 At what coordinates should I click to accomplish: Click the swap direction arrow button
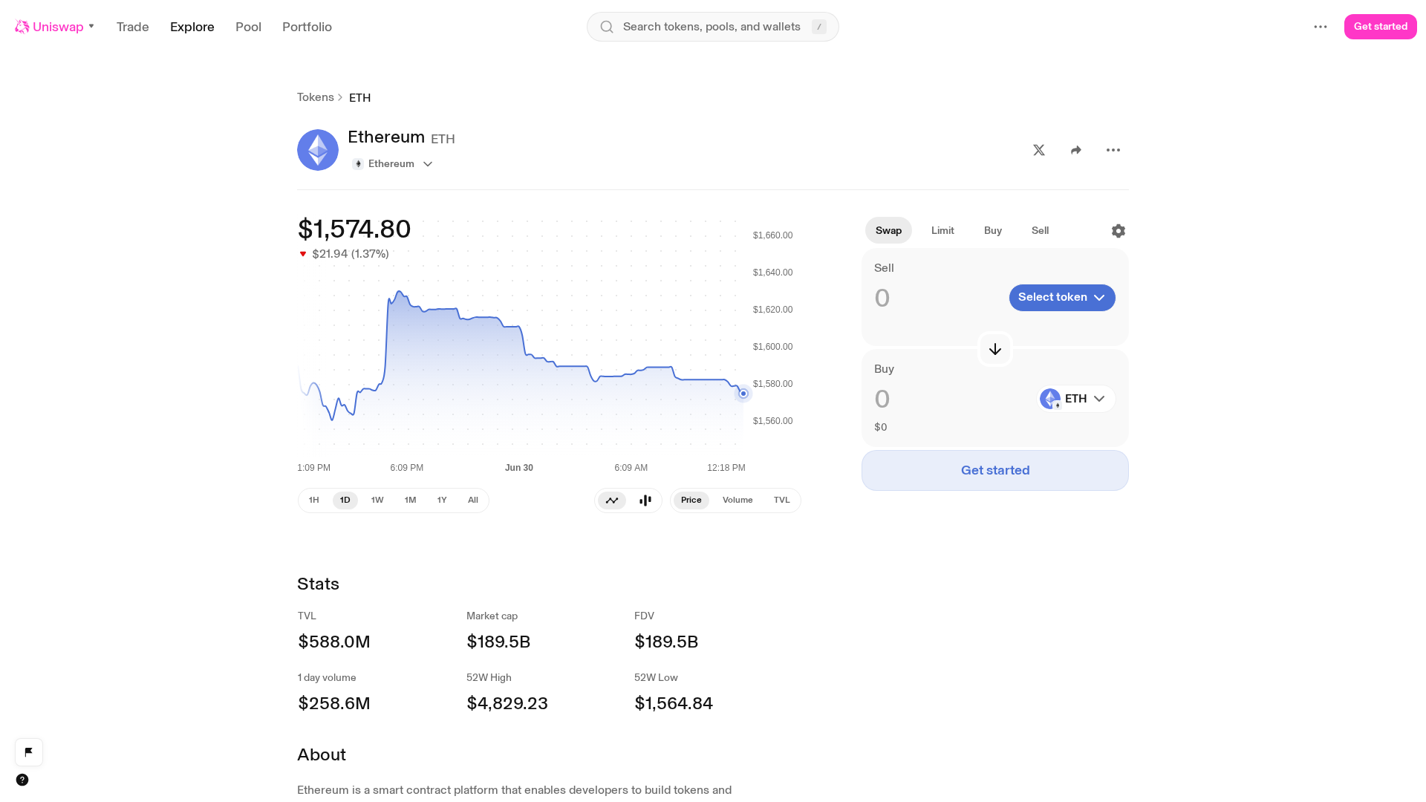[995, 349]
